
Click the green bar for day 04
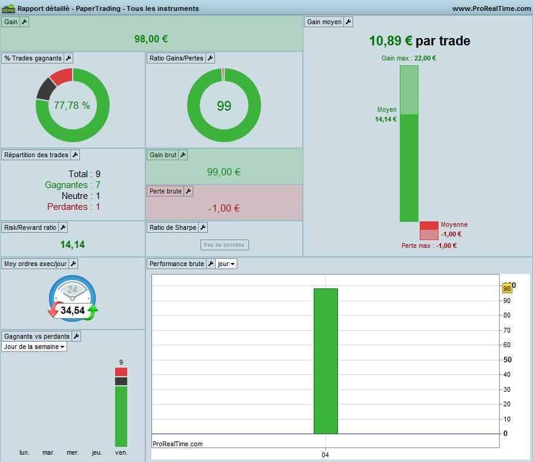[x=326, y=361]
